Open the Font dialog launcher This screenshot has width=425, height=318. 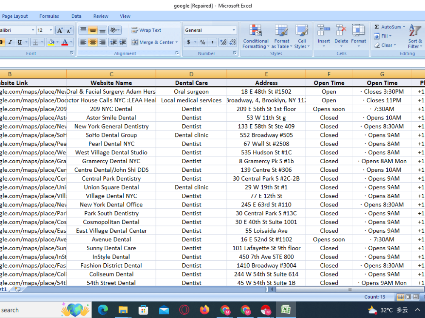[71, 53]
